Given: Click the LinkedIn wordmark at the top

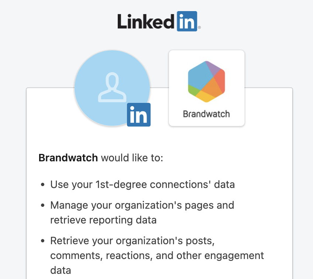Looking at the screenshot, I should [x=159, y=21].
